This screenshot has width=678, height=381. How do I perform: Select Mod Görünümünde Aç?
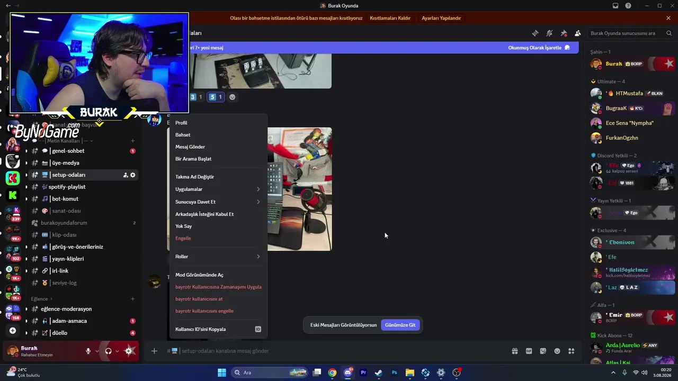218,275
